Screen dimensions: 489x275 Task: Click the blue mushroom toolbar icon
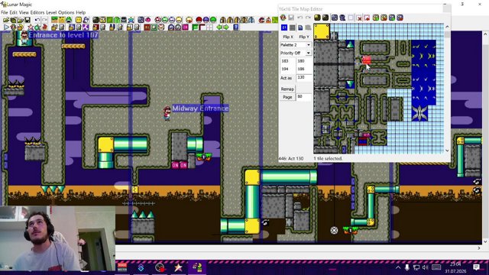tap(172, 20)
